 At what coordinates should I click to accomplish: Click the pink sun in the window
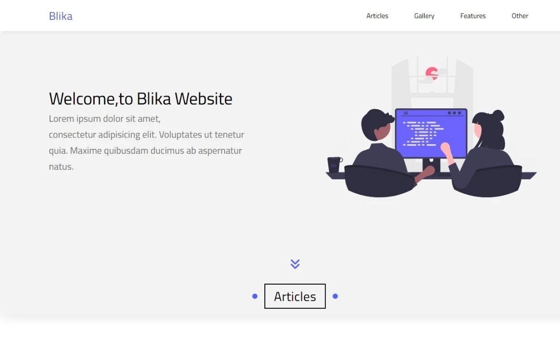(x=432, y=74)
